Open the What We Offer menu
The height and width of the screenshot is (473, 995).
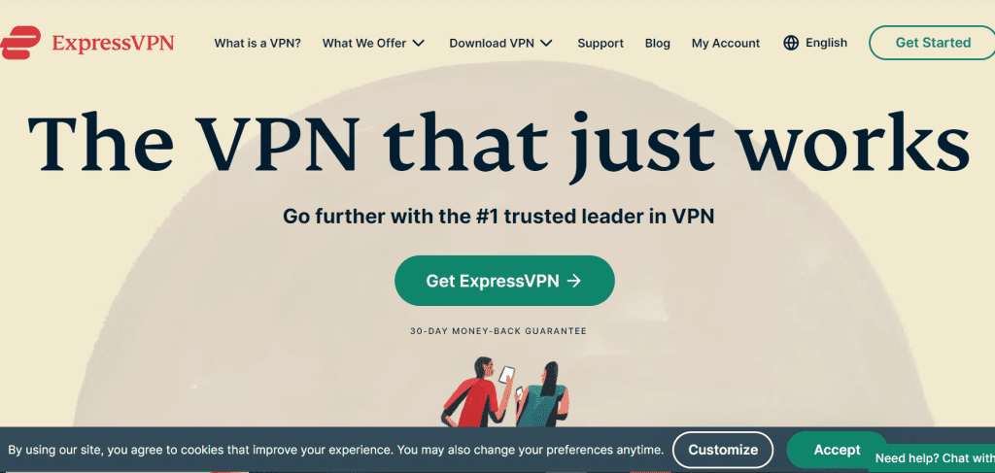click(x=364, y=43)
